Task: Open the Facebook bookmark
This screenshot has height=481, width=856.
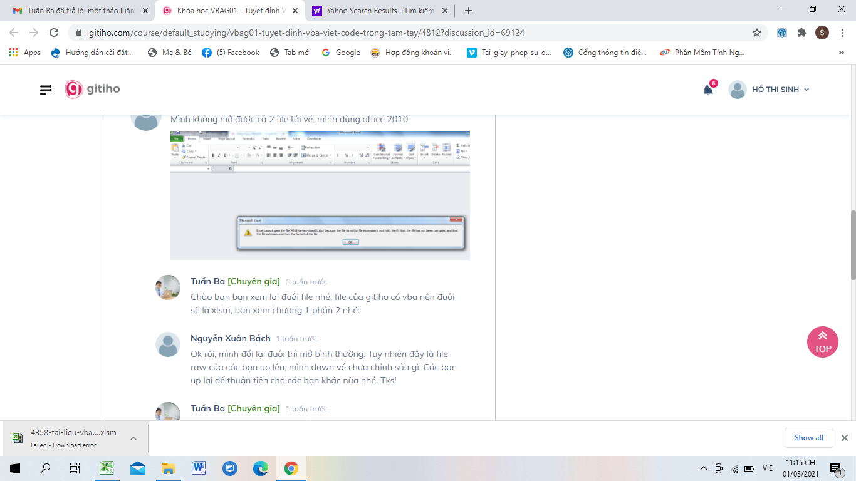Action: click(x=231, y=53)
